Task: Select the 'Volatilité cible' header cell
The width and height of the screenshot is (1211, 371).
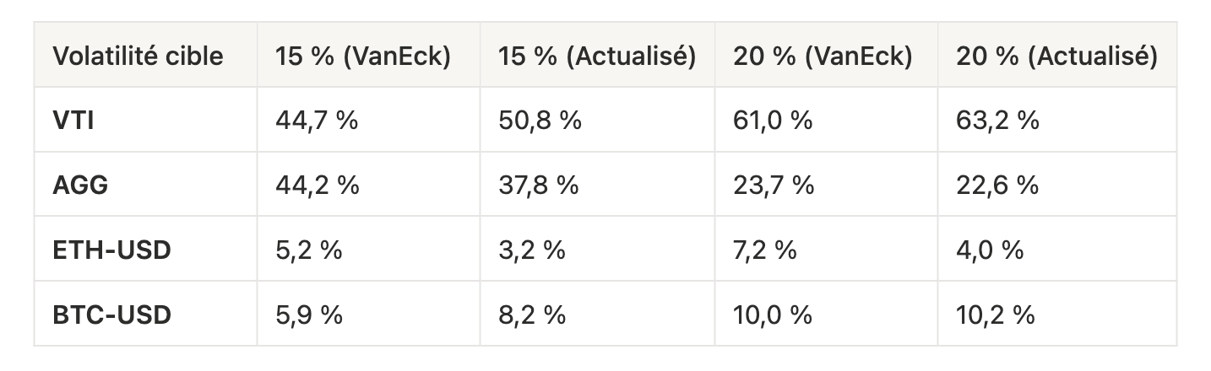Action: (x=146, y=55)
